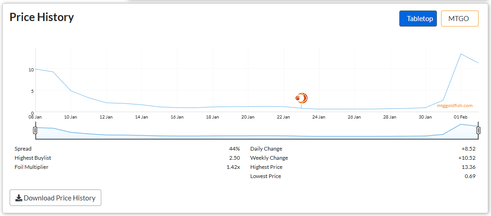Click the price peak point on the chart line
The image size is (491, 216).
point(461,54)
